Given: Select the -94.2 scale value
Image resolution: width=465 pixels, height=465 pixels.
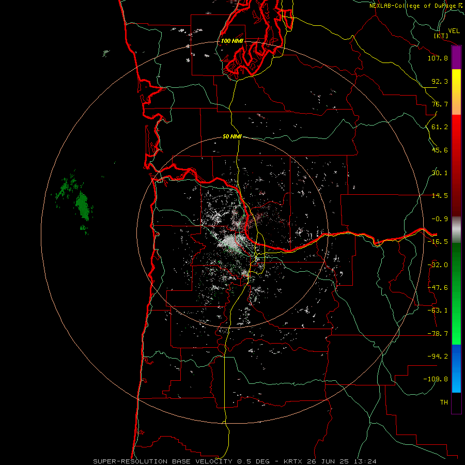Looking at the screenshot, I should pos(438,357).
